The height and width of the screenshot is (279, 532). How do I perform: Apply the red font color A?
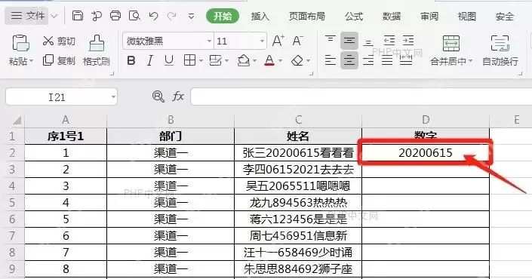point(269,60)
